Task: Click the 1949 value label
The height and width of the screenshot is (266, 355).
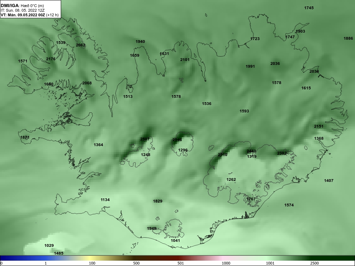Action: (x=152, y=228)
